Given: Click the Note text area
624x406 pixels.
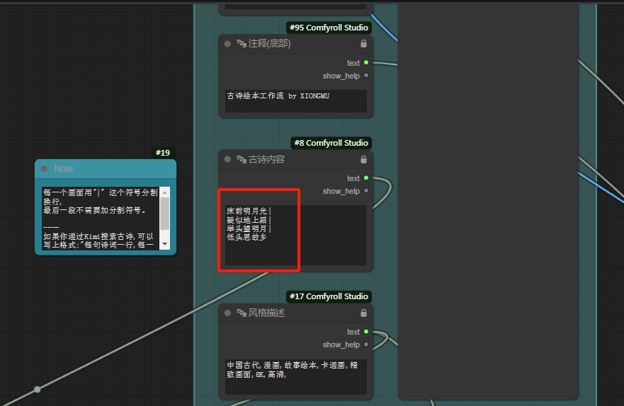Looking at the screenshot, I should coord(101,218).
